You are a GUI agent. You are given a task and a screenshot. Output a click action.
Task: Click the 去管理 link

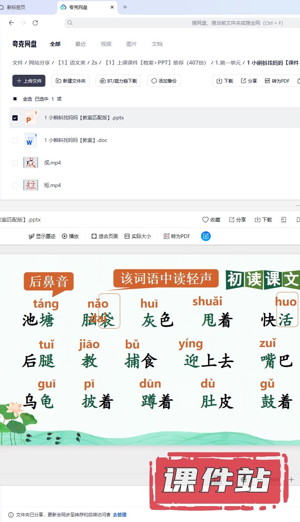120,515
